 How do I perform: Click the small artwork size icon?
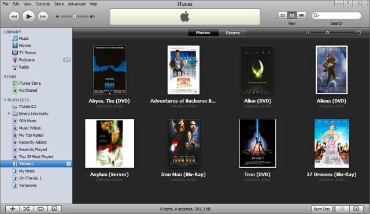click(x=308, y=33)
